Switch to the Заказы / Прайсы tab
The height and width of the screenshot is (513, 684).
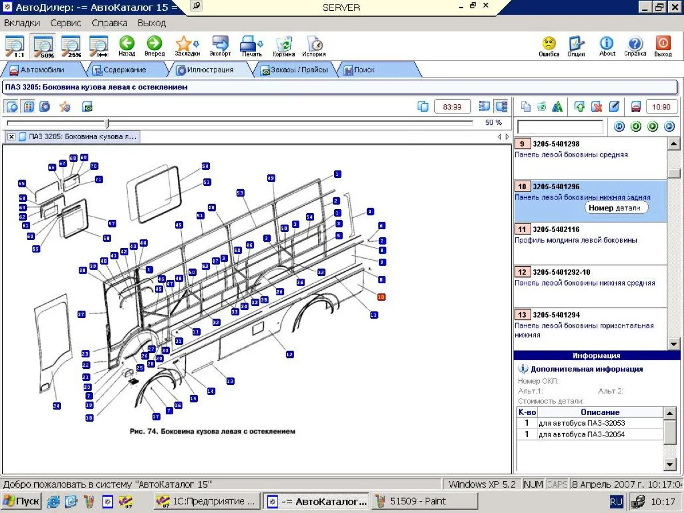pos(295,70)
